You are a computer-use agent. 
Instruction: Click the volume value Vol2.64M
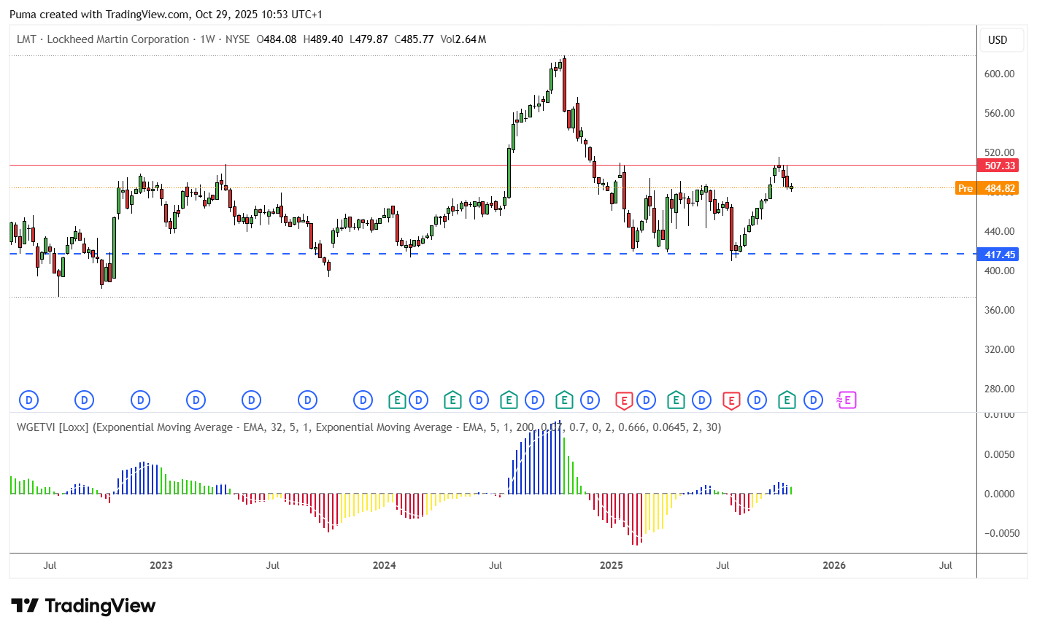click(x=463, y=39)
